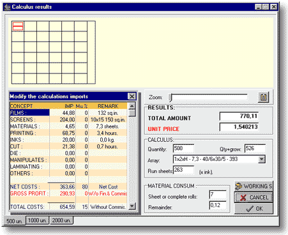Click the Remainder input field
The height and width of the screenshot is (235, 288).
(218, 205)
